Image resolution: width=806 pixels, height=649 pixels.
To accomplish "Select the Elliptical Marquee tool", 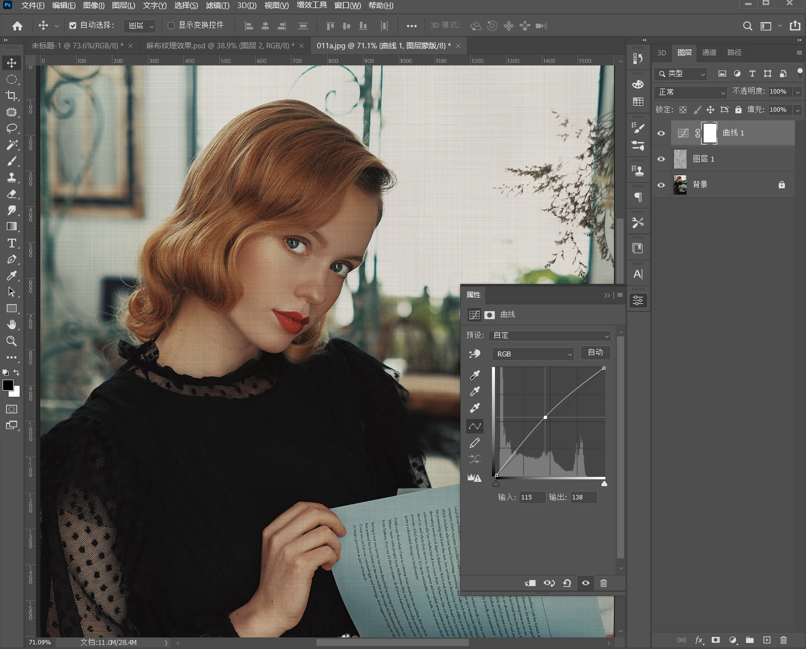I will (x=12, y=80).
